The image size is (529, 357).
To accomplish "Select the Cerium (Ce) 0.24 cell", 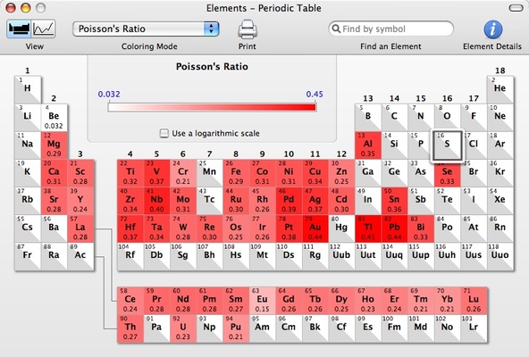I will tap(130, 301).
